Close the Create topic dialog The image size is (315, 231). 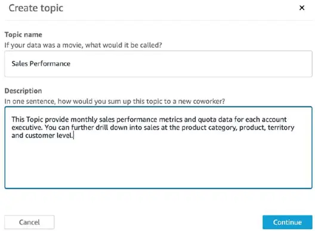coord(302,8)
